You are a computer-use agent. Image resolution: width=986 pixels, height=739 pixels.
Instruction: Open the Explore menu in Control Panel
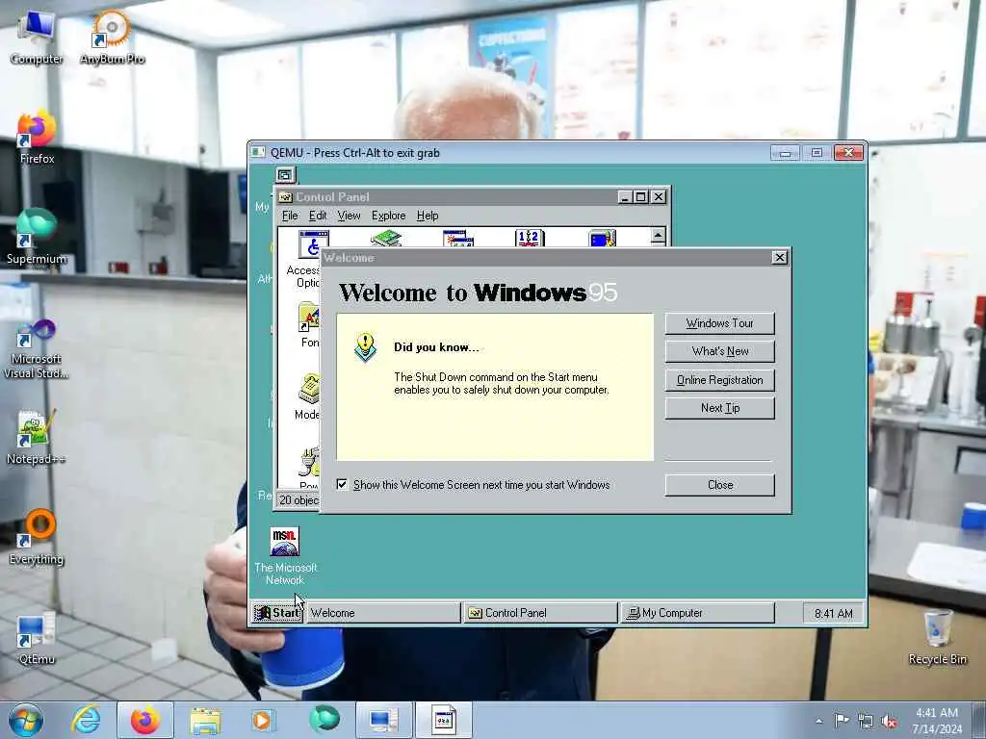(x=389, y=216)
